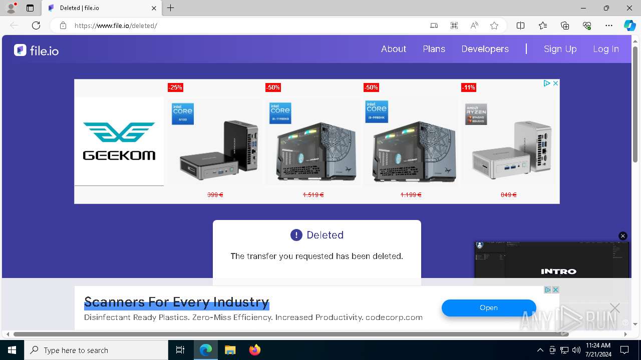
Task: Open network status tray icon
Action: pos(564,350)
